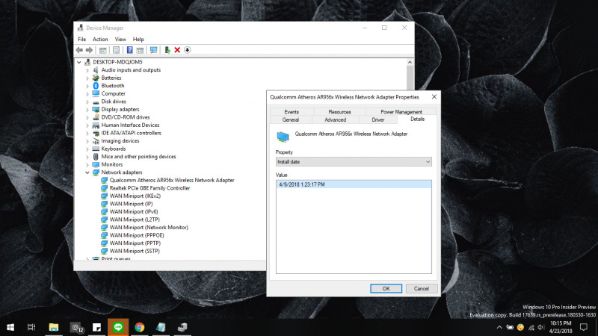This screenshot has height=336, width=598.
Task: Click the Device Manager vertical scrollbar
Action: pos(410,77)
